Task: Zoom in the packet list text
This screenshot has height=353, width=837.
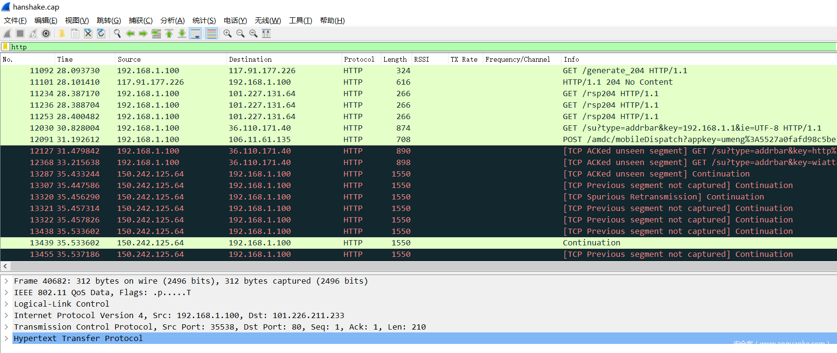Action: [228, 33]
